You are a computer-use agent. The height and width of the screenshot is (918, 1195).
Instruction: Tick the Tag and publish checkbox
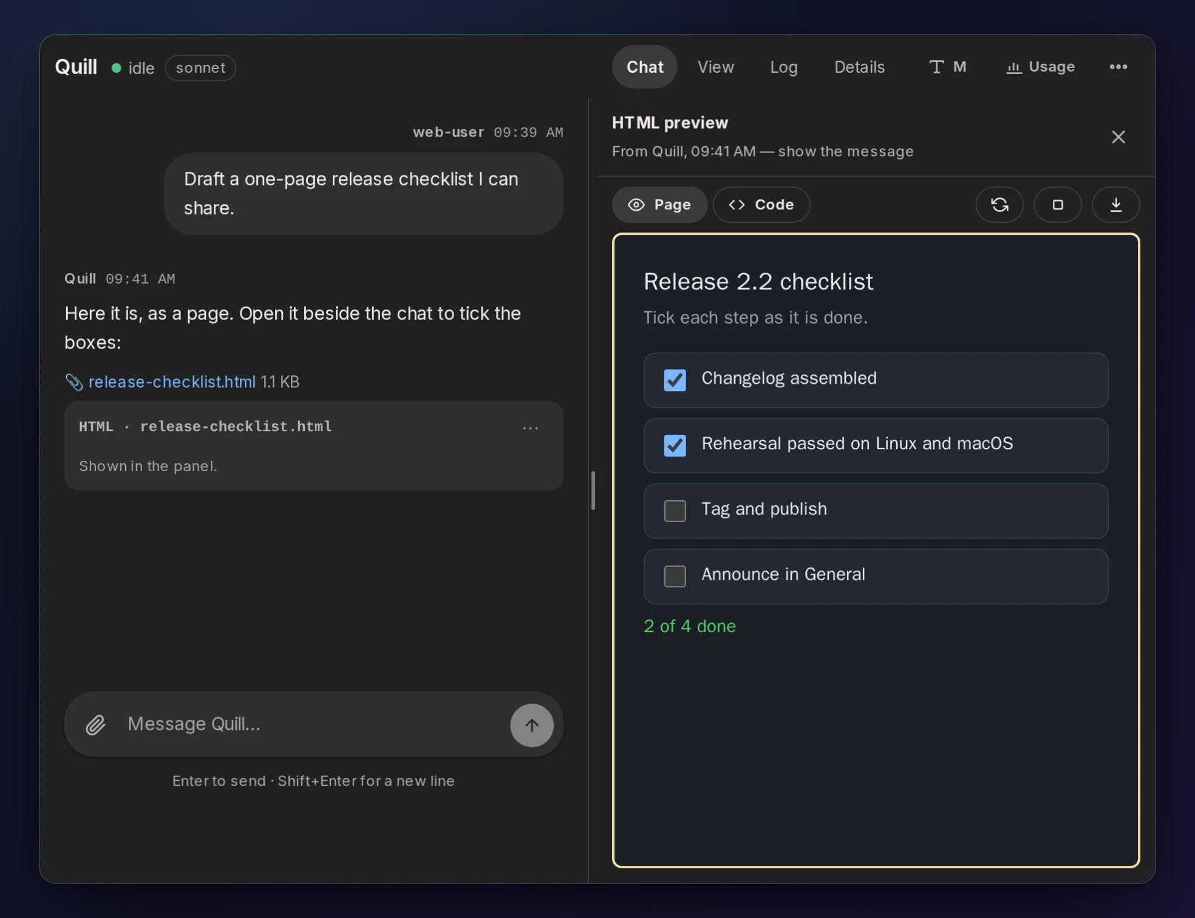tap(675, 511)
